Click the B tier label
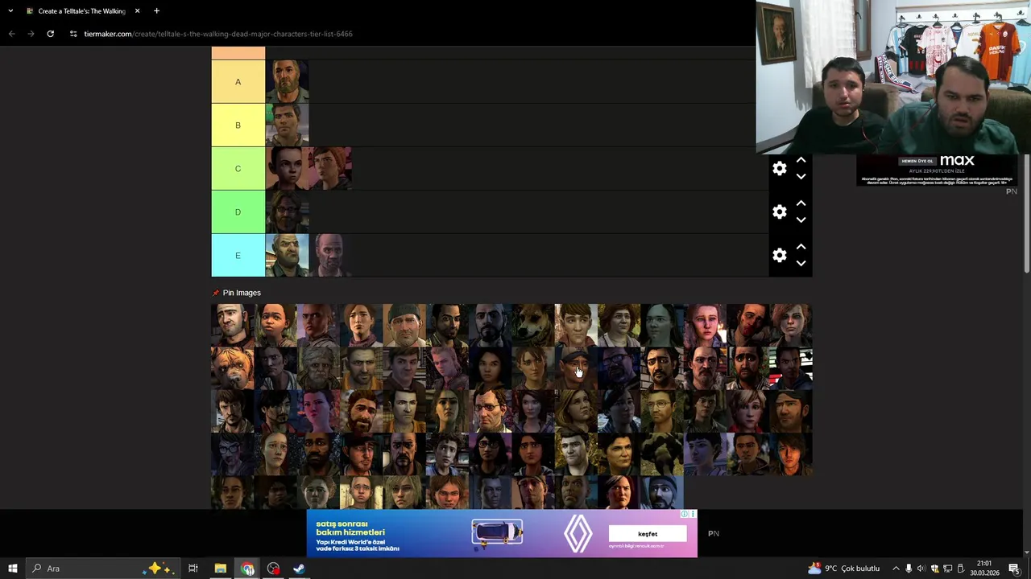The image size is (1031, 579). pos(238,125)
